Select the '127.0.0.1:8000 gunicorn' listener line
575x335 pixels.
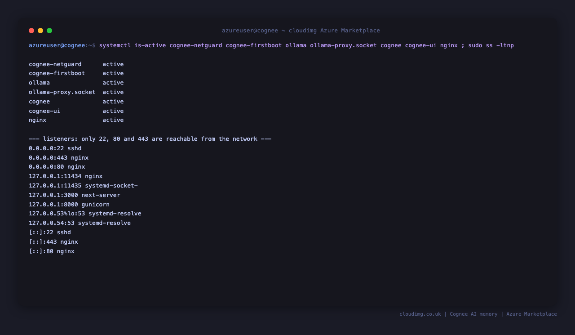[x=69, y=205]
